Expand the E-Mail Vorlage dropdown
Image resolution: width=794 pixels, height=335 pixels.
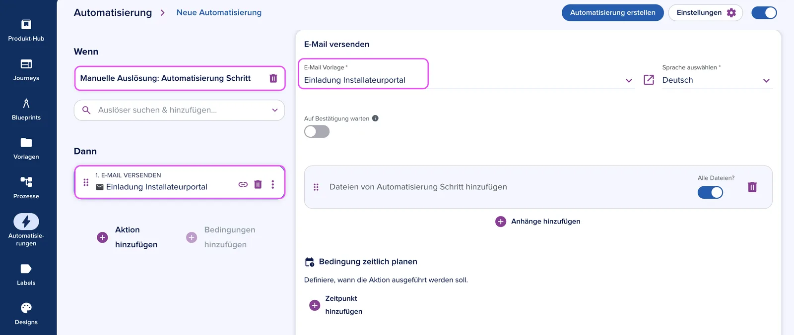[x=629, y=80]
